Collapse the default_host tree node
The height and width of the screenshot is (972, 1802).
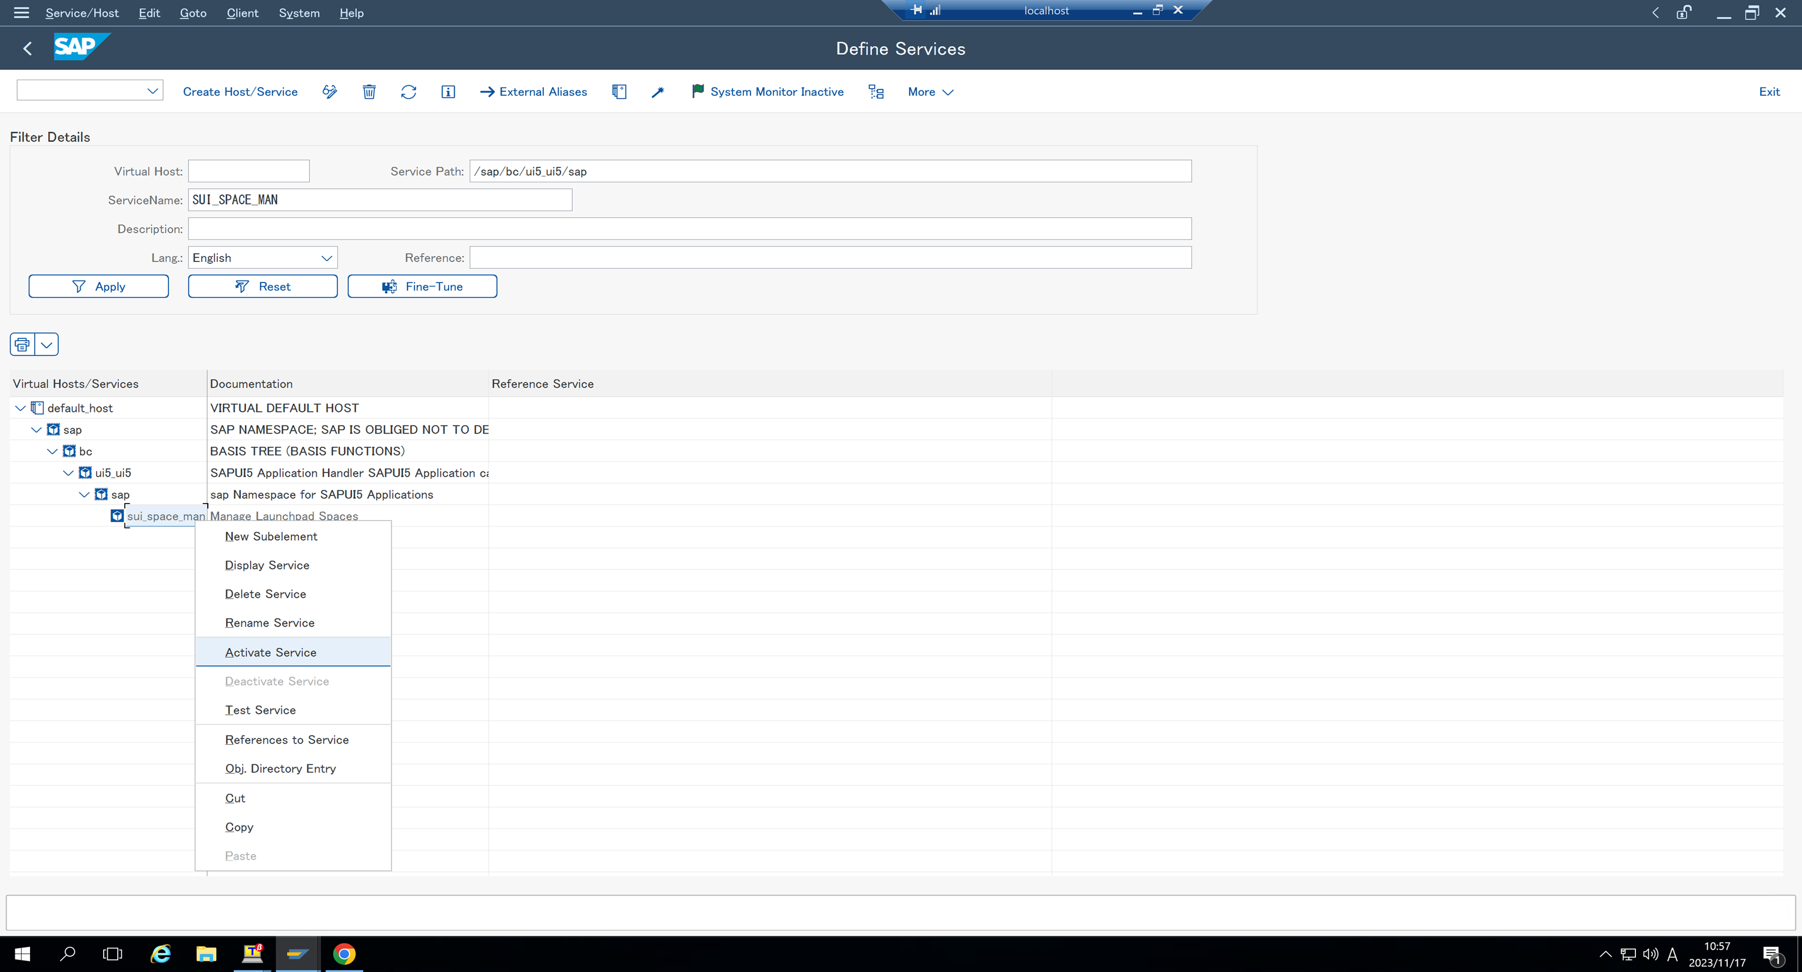coord(19,408)
